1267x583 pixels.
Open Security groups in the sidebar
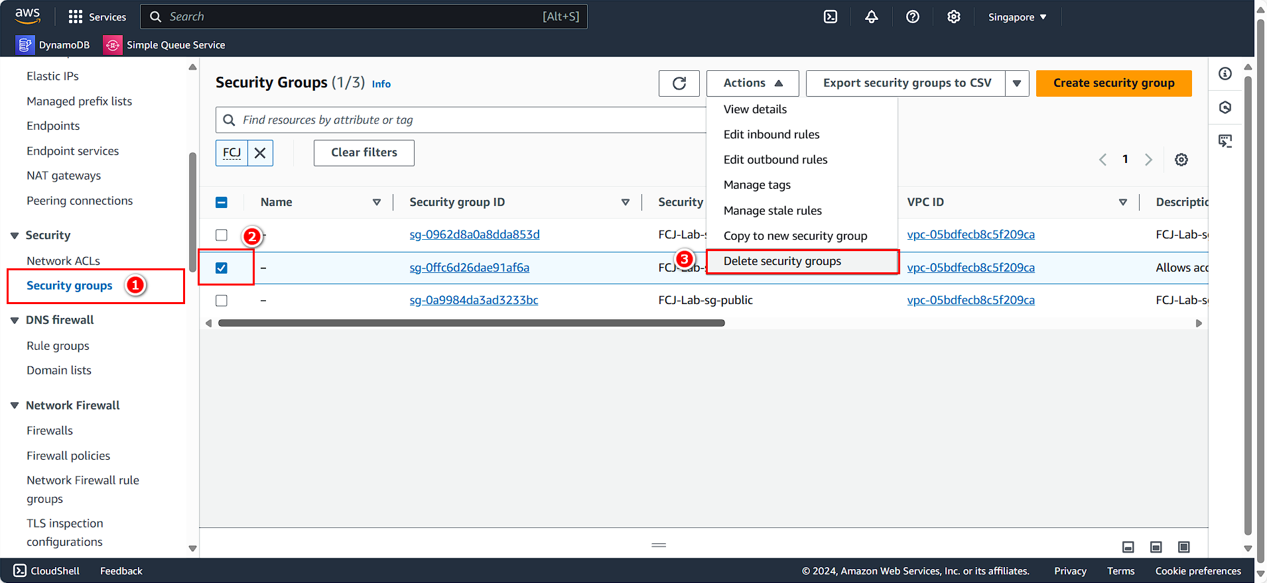click(x=69, y=286)
